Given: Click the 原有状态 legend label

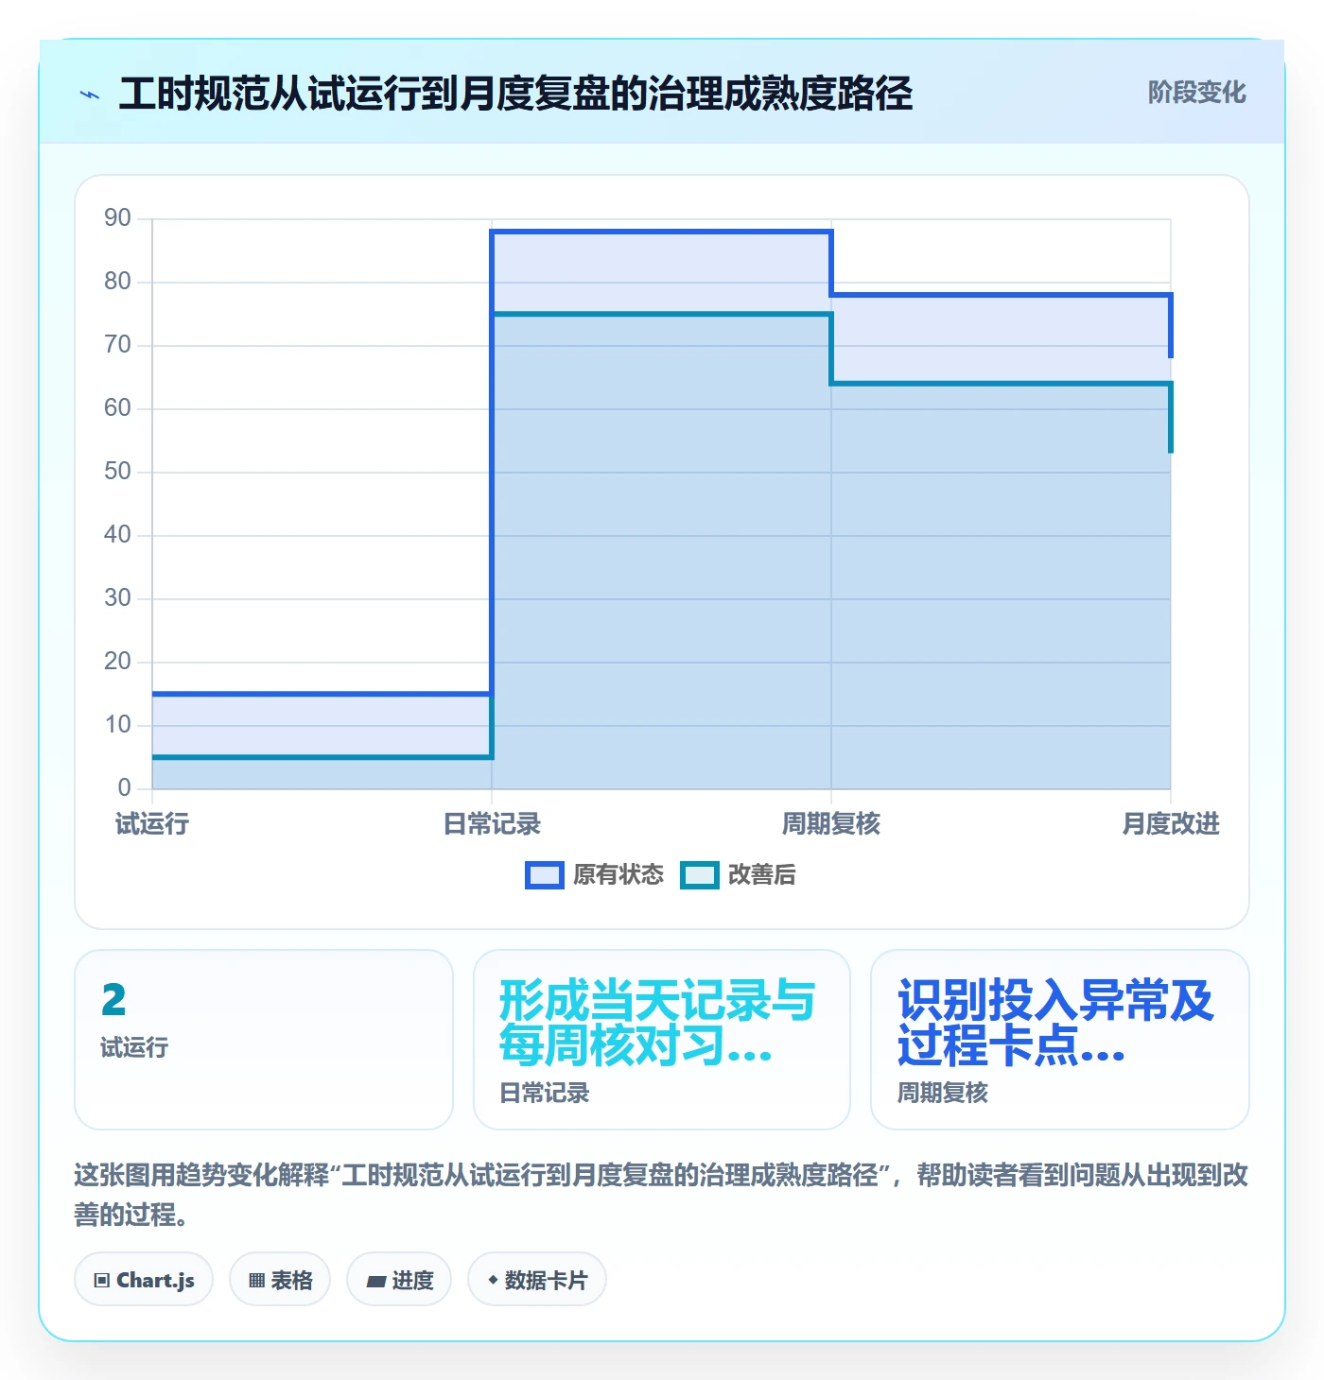Looking at the screenshot, I should pyautogui.click(x=618, y=875).
